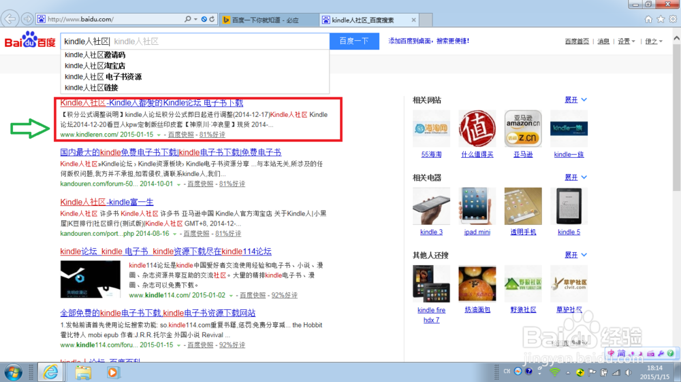Click 添加百度到桌面 link
Image resolution: width=681 pixels, height=382 pixels.
pos(428,41)
